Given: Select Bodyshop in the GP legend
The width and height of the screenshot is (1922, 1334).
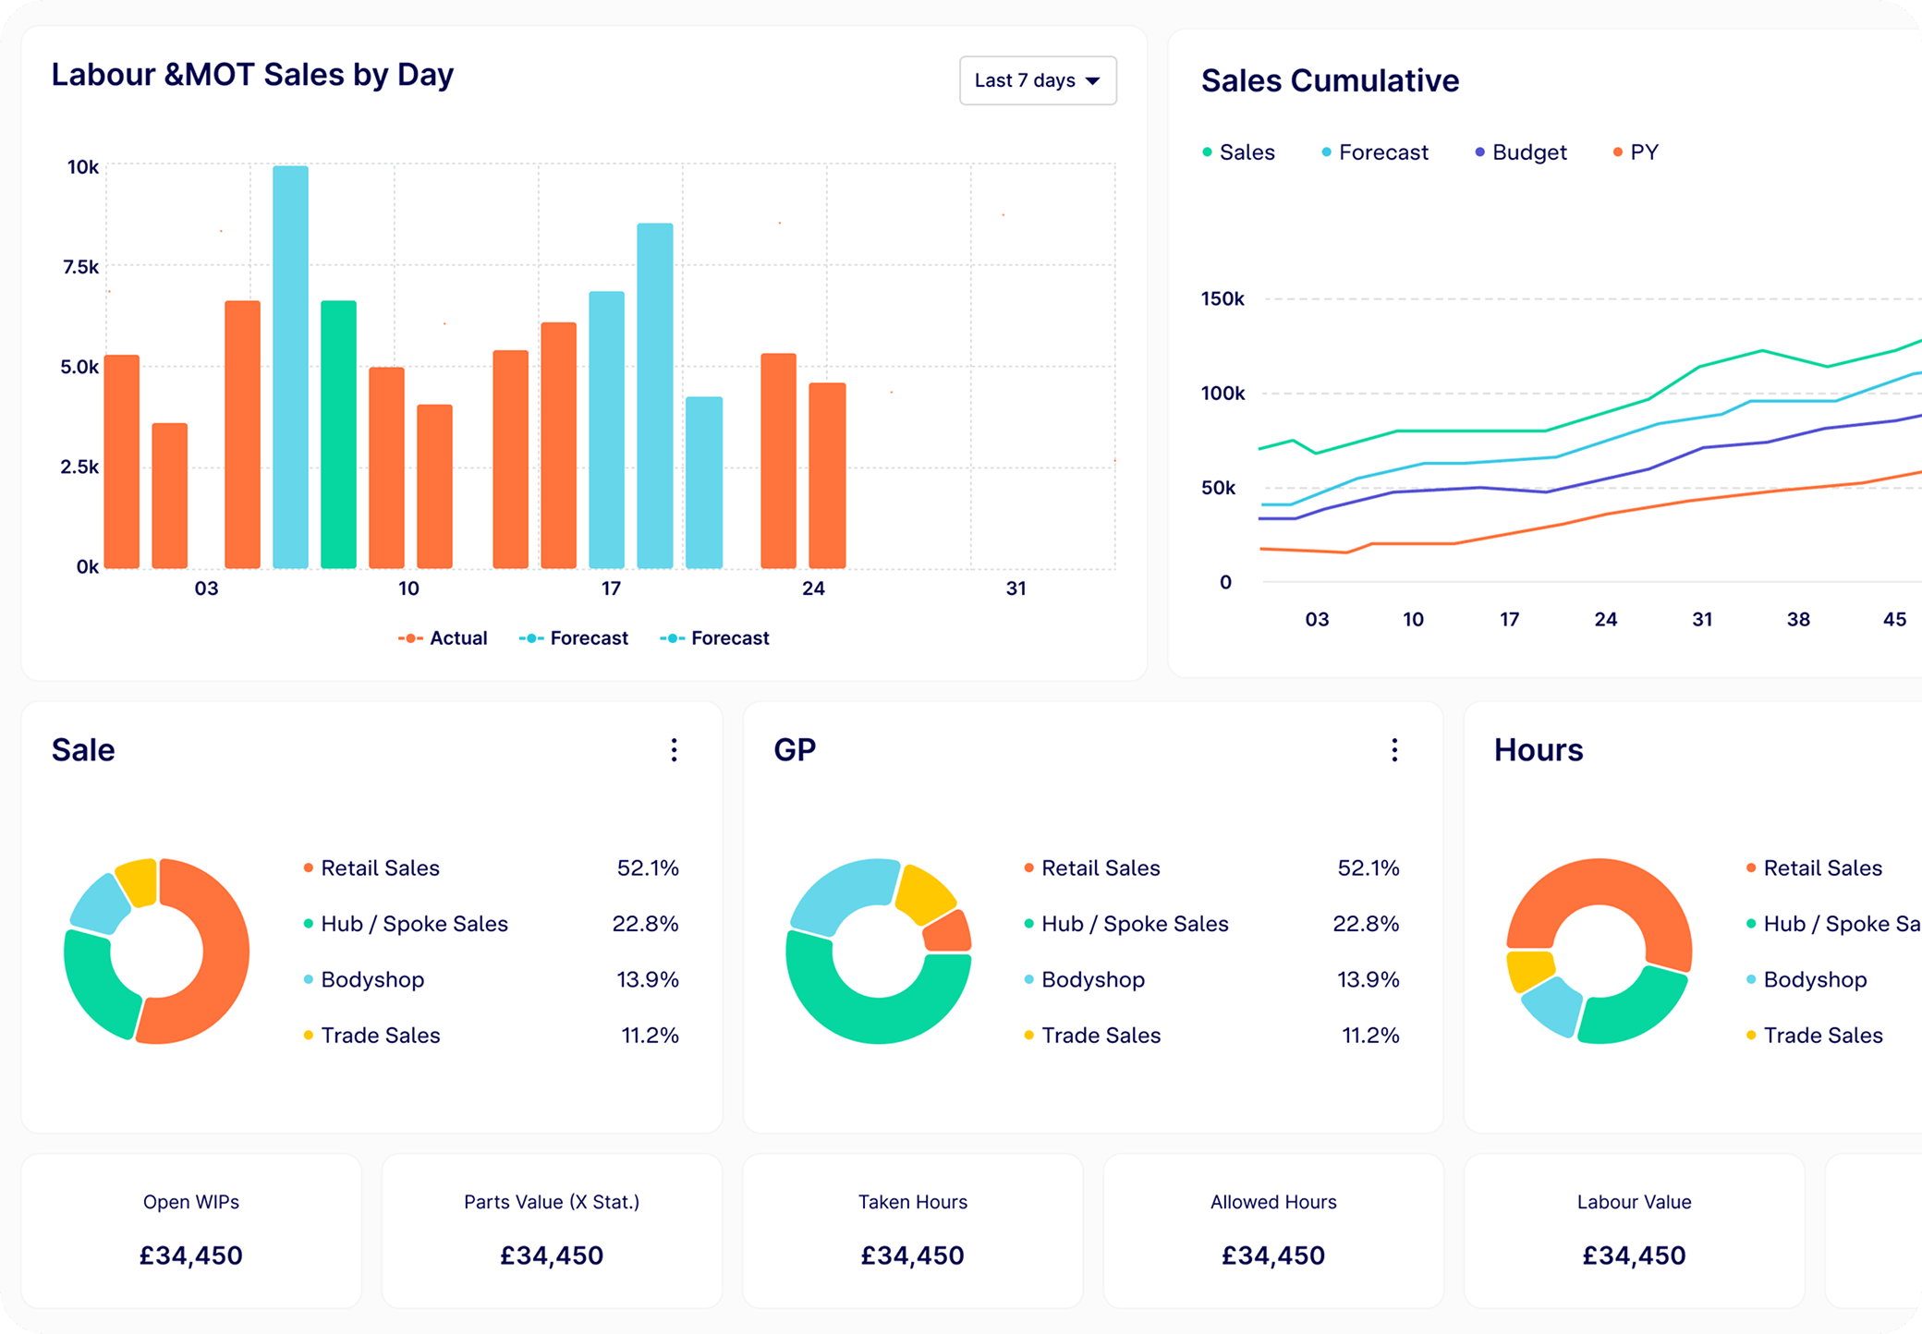Looking at the screenshot, I should point(1092,980).
